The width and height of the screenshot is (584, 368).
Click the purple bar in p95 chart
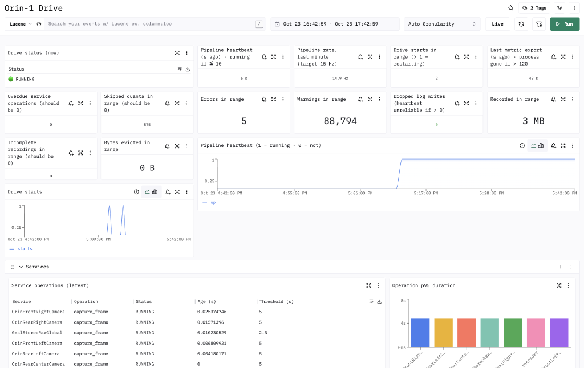tap(559, 333)
